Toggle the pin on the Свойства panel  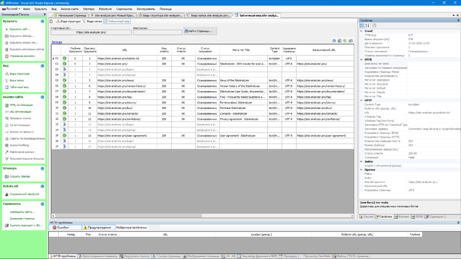458,20
